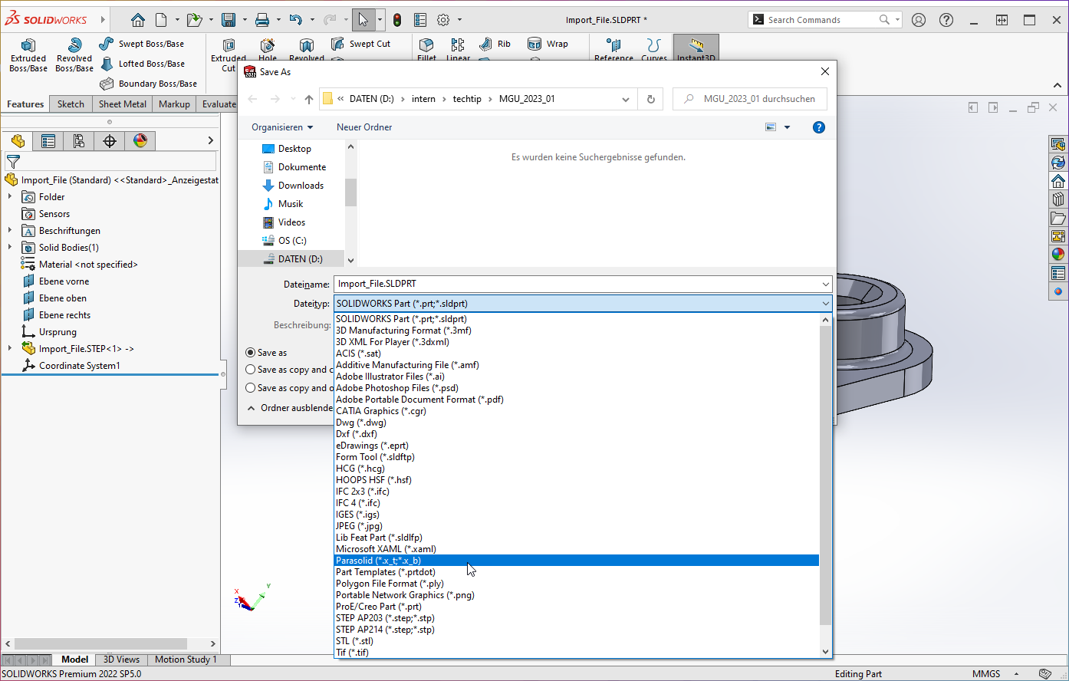Collapse with Ordner ausblenden chevron
The image size is (1069, 681).
(x=252, y=408)
